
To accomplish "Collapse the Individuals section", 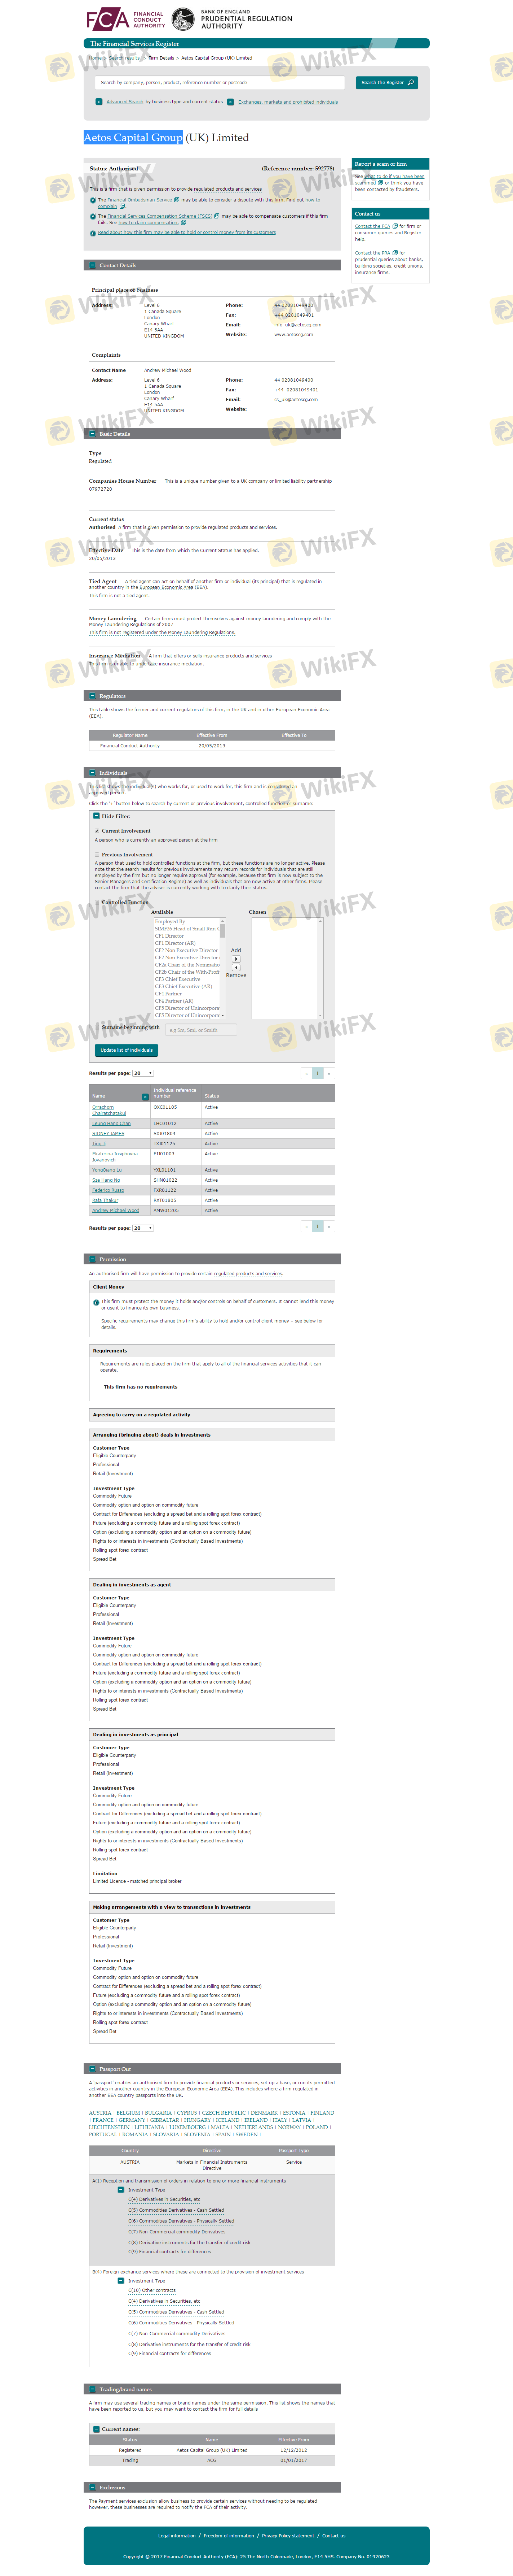I will pos(92,773).
